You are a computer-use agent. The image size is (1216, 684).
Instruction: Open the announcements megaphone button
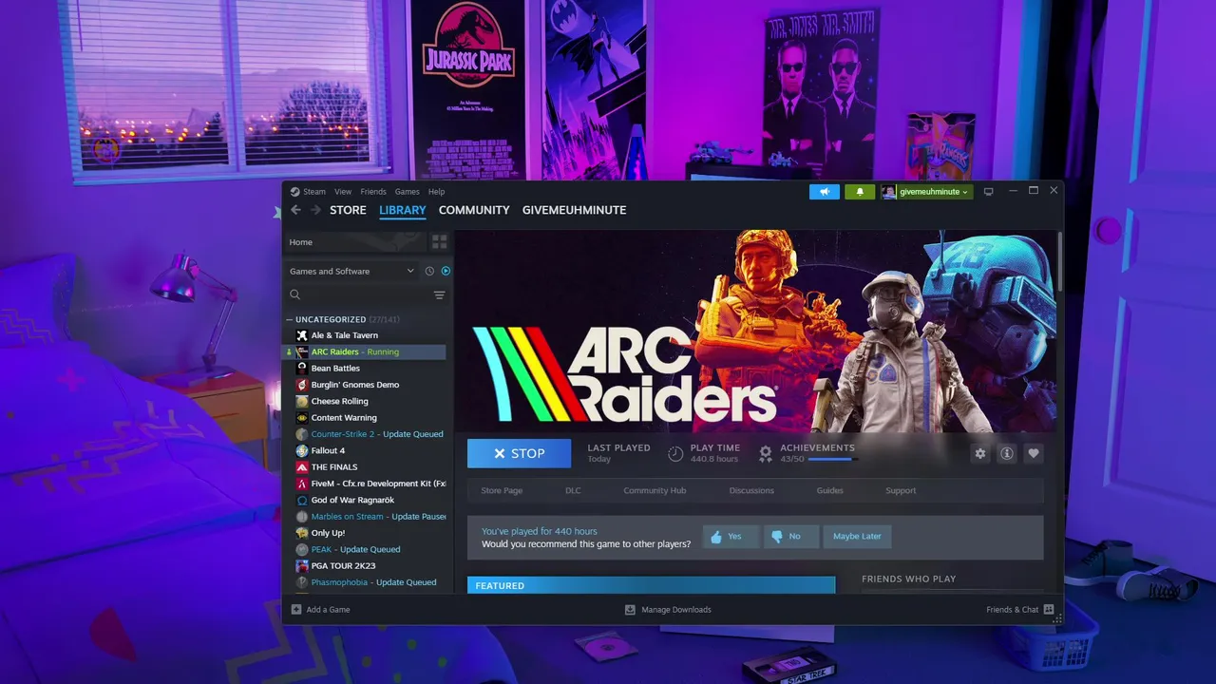click(x=825, y=192)
